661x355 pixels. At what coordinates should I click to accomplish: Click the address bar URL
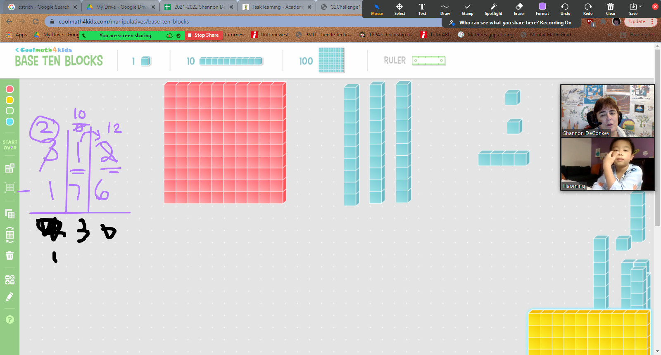coord(124,21)
